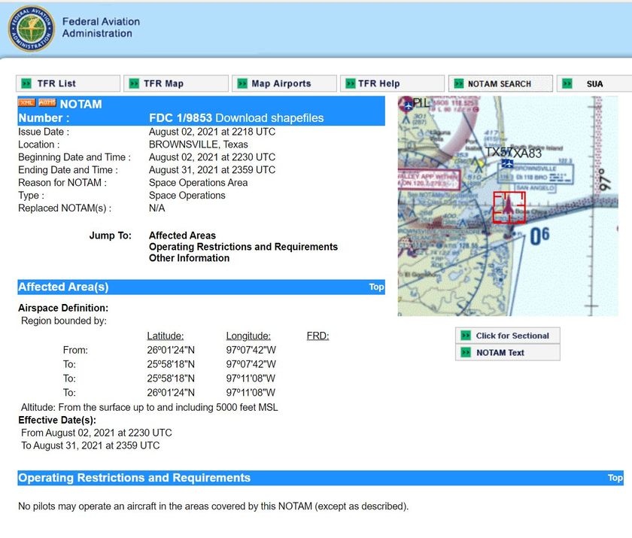632x538 pixels.
Task: Jump to Other Information section
Action: [189, 258]
